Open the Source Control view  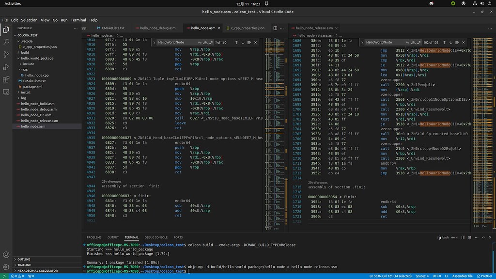pos(6,55)
